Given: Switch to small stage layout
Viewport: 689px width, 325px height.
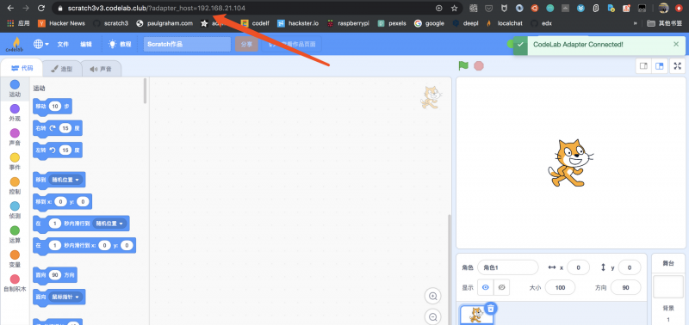Looking at the screenshot, I should [643, 66].
